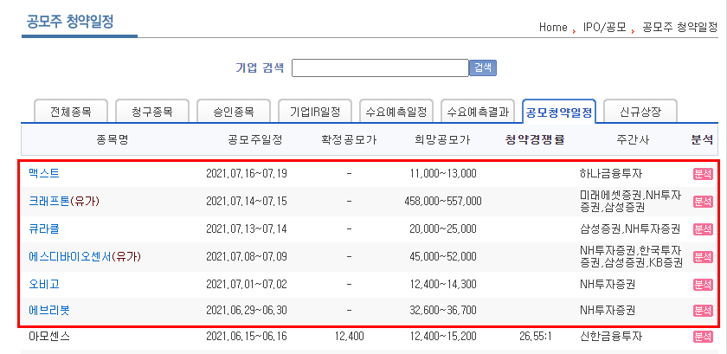
Task: Click 크래프톤 underwriters starting with 미래에셋증권
Action: pyautogui.click(x=631, y=202)
